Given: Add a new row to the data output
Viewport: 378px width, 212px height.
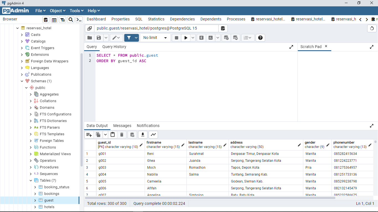Looking at the screenshot, I should 89,134.
